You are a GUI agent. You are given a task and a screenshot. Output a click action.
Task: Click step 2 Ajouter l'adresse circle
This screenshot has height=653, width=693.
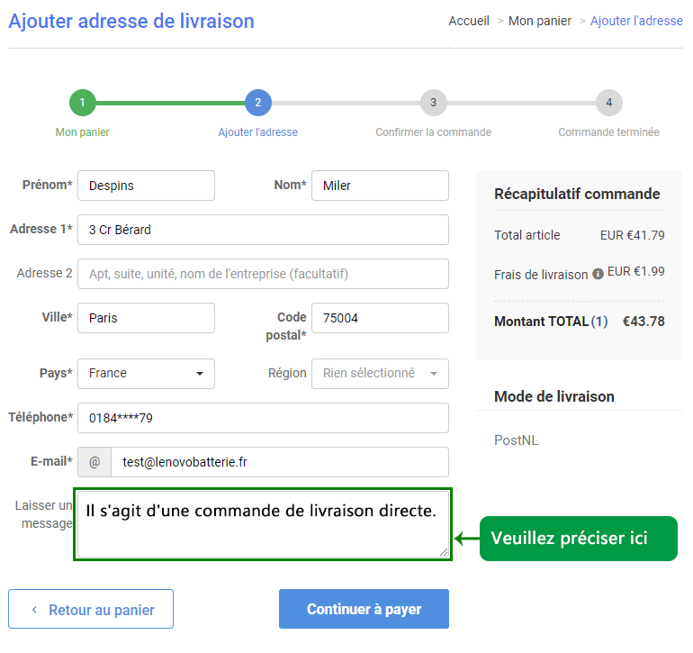point(257,103)
